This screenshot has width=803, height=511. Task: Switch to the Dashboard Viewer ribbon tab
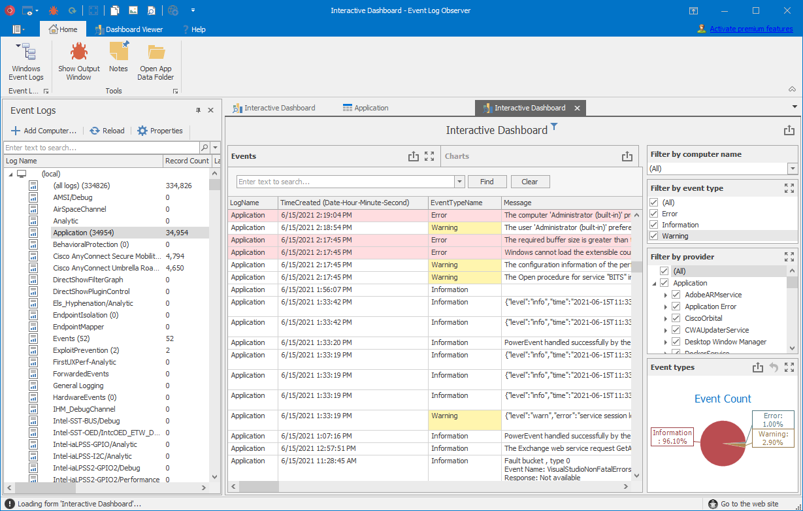tap(129, 29)
